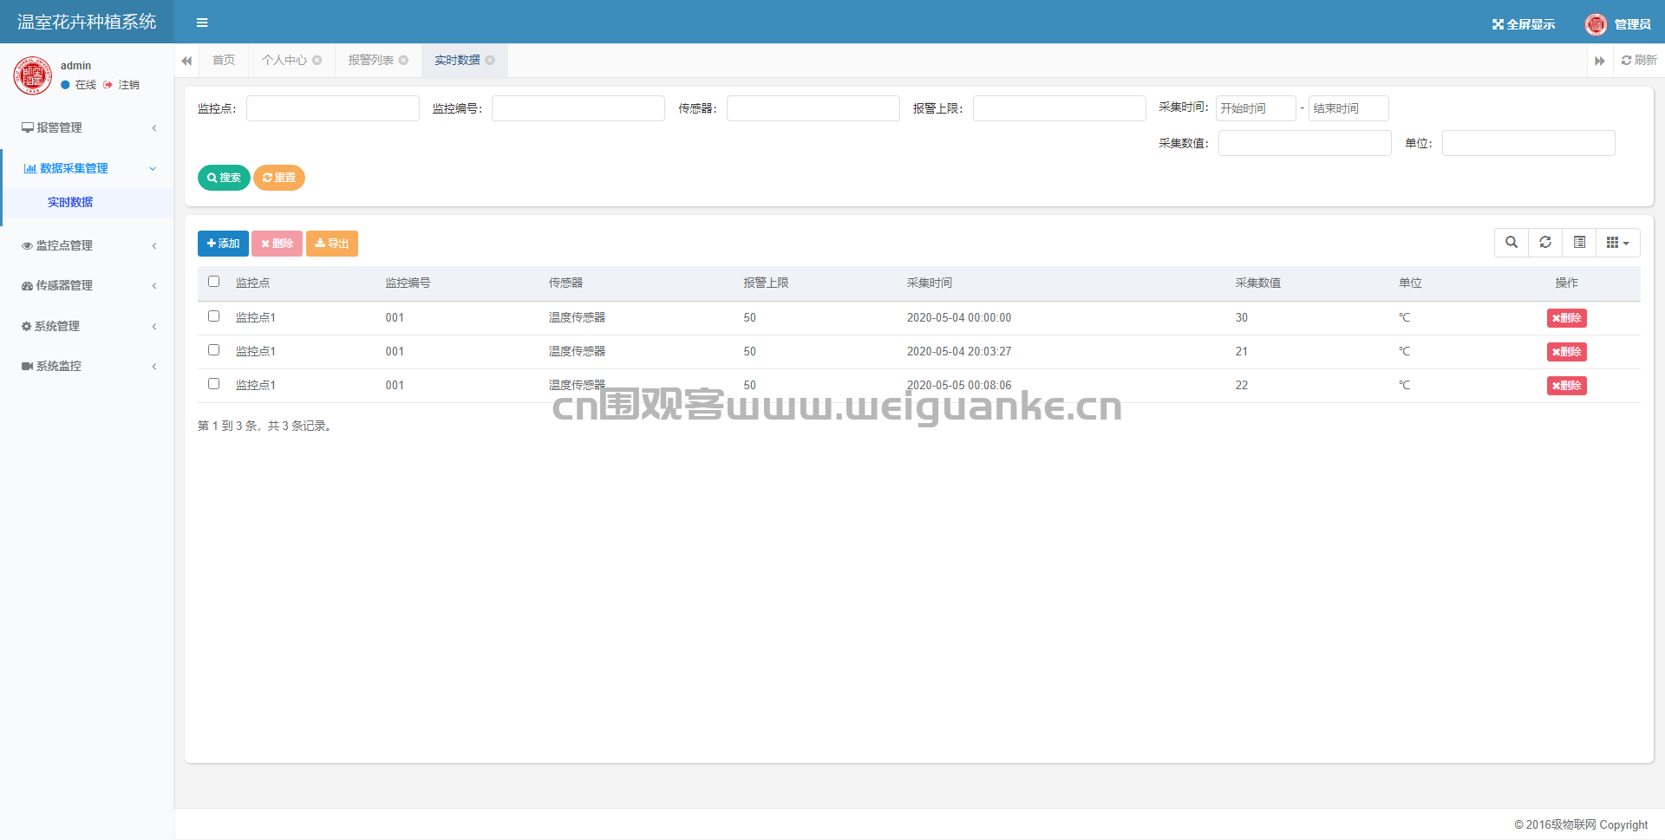Click the 结束时间 date field

(1348, 108)
